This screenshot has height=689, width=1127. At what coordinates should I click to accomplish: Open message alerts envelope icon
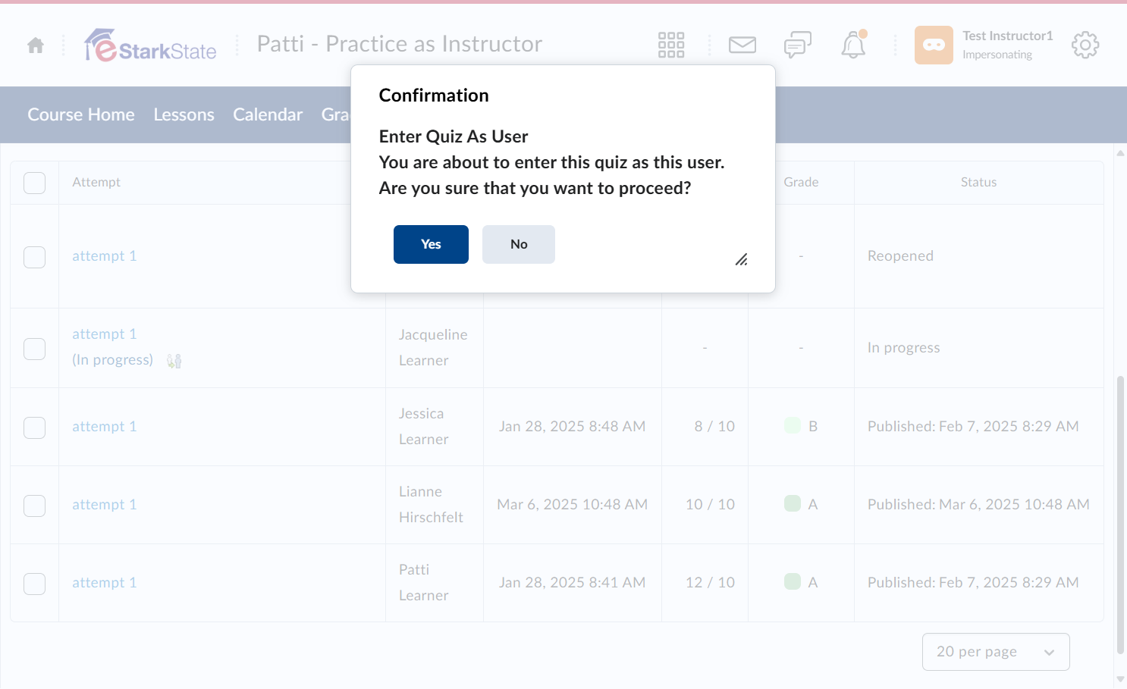pyautogui.click(x=742, y=45)
